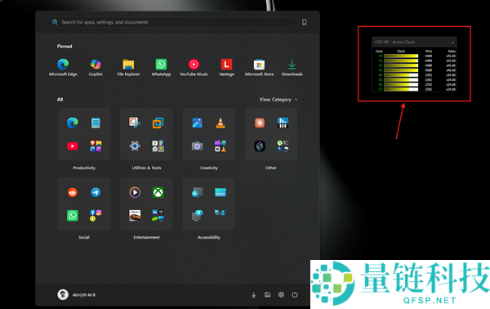Open Media Player in Entertainment group
Screen dimensions: 490x309
[x=135, y=192]
